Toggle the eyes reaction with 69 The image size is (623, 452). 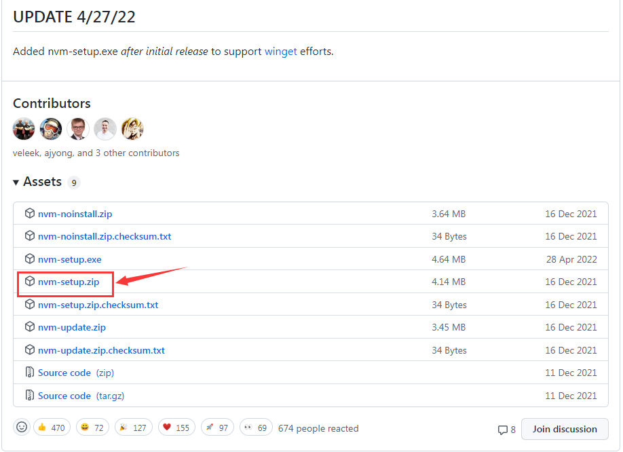(256, 428)
